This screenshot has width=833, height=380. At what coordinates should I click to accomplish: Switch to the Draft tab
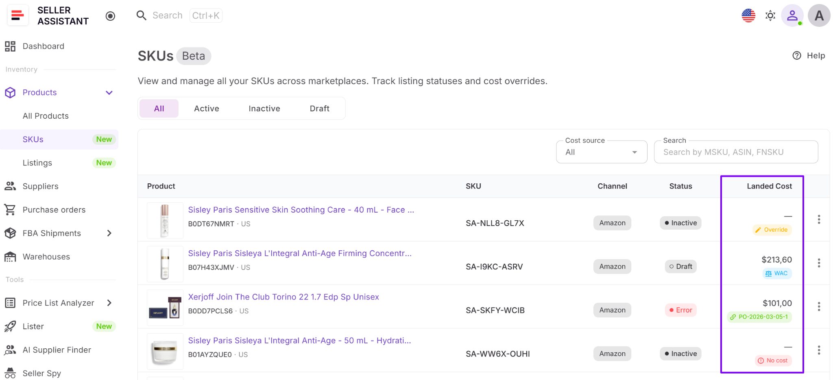click(x=320, y=109)
